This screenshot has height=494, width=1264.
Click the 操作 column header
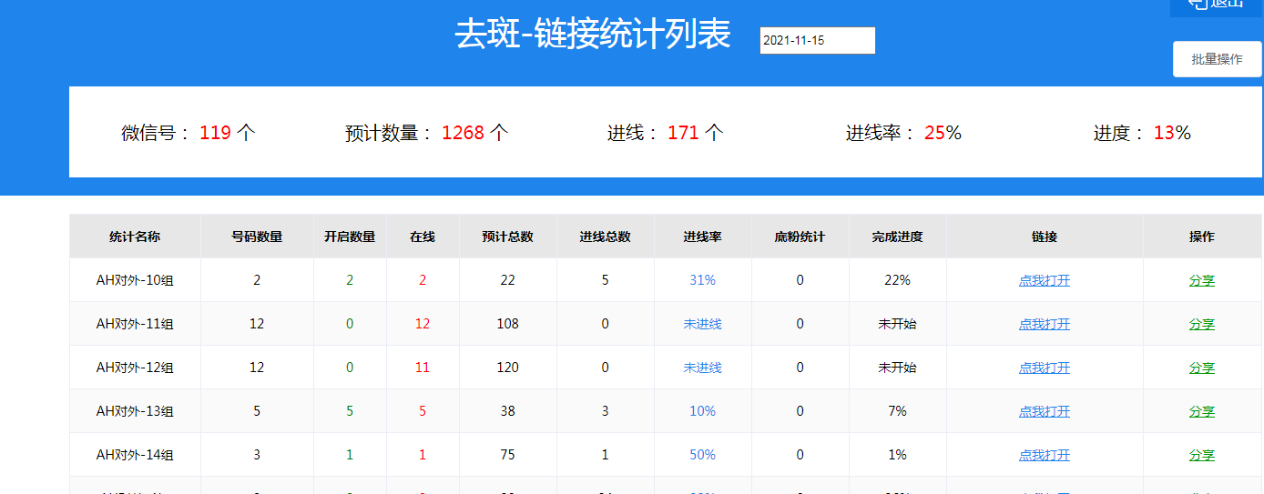tap(1202, 237)
